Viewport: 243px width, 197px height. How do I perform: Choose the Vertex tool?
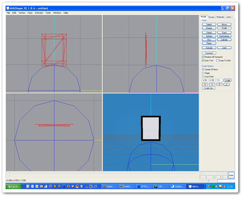click(209, 32)
